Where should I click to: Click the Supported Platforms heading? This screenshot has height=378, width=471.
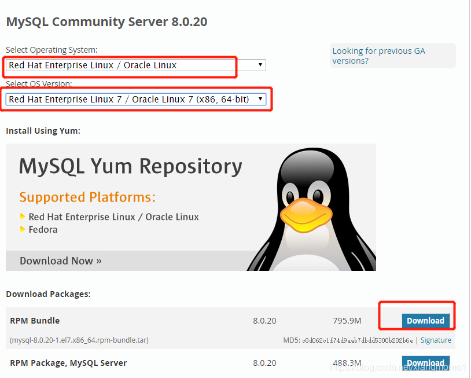pyautogui.click(x=87, y=197)
